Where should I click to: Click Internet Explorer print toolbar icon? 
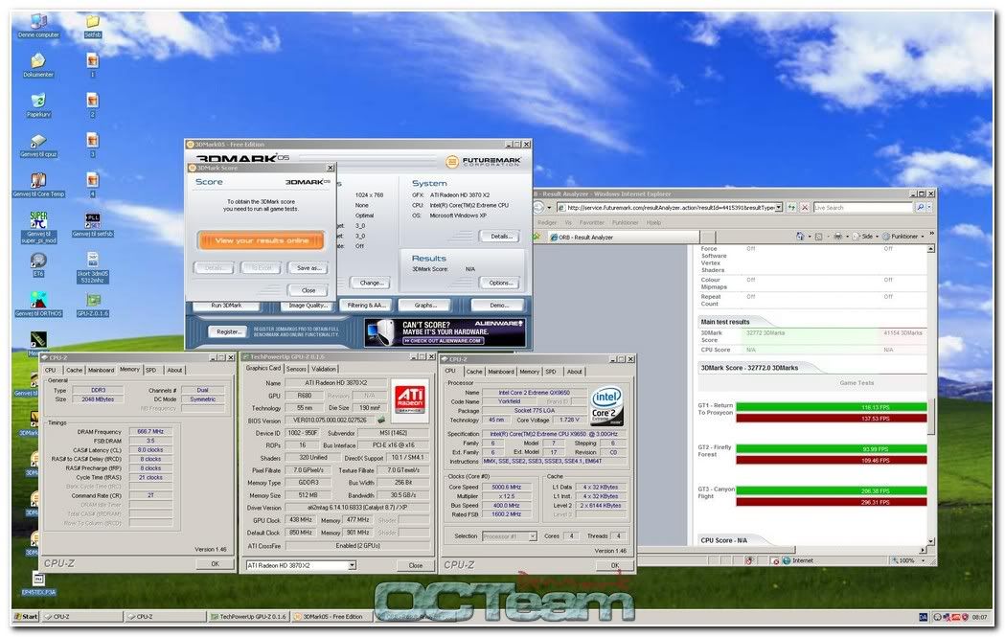coord(837,237)
